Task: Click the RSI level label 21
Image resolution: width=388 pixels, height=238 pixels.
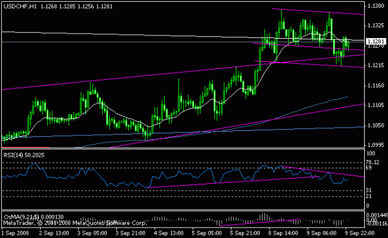Action: [x=369, y=196]
